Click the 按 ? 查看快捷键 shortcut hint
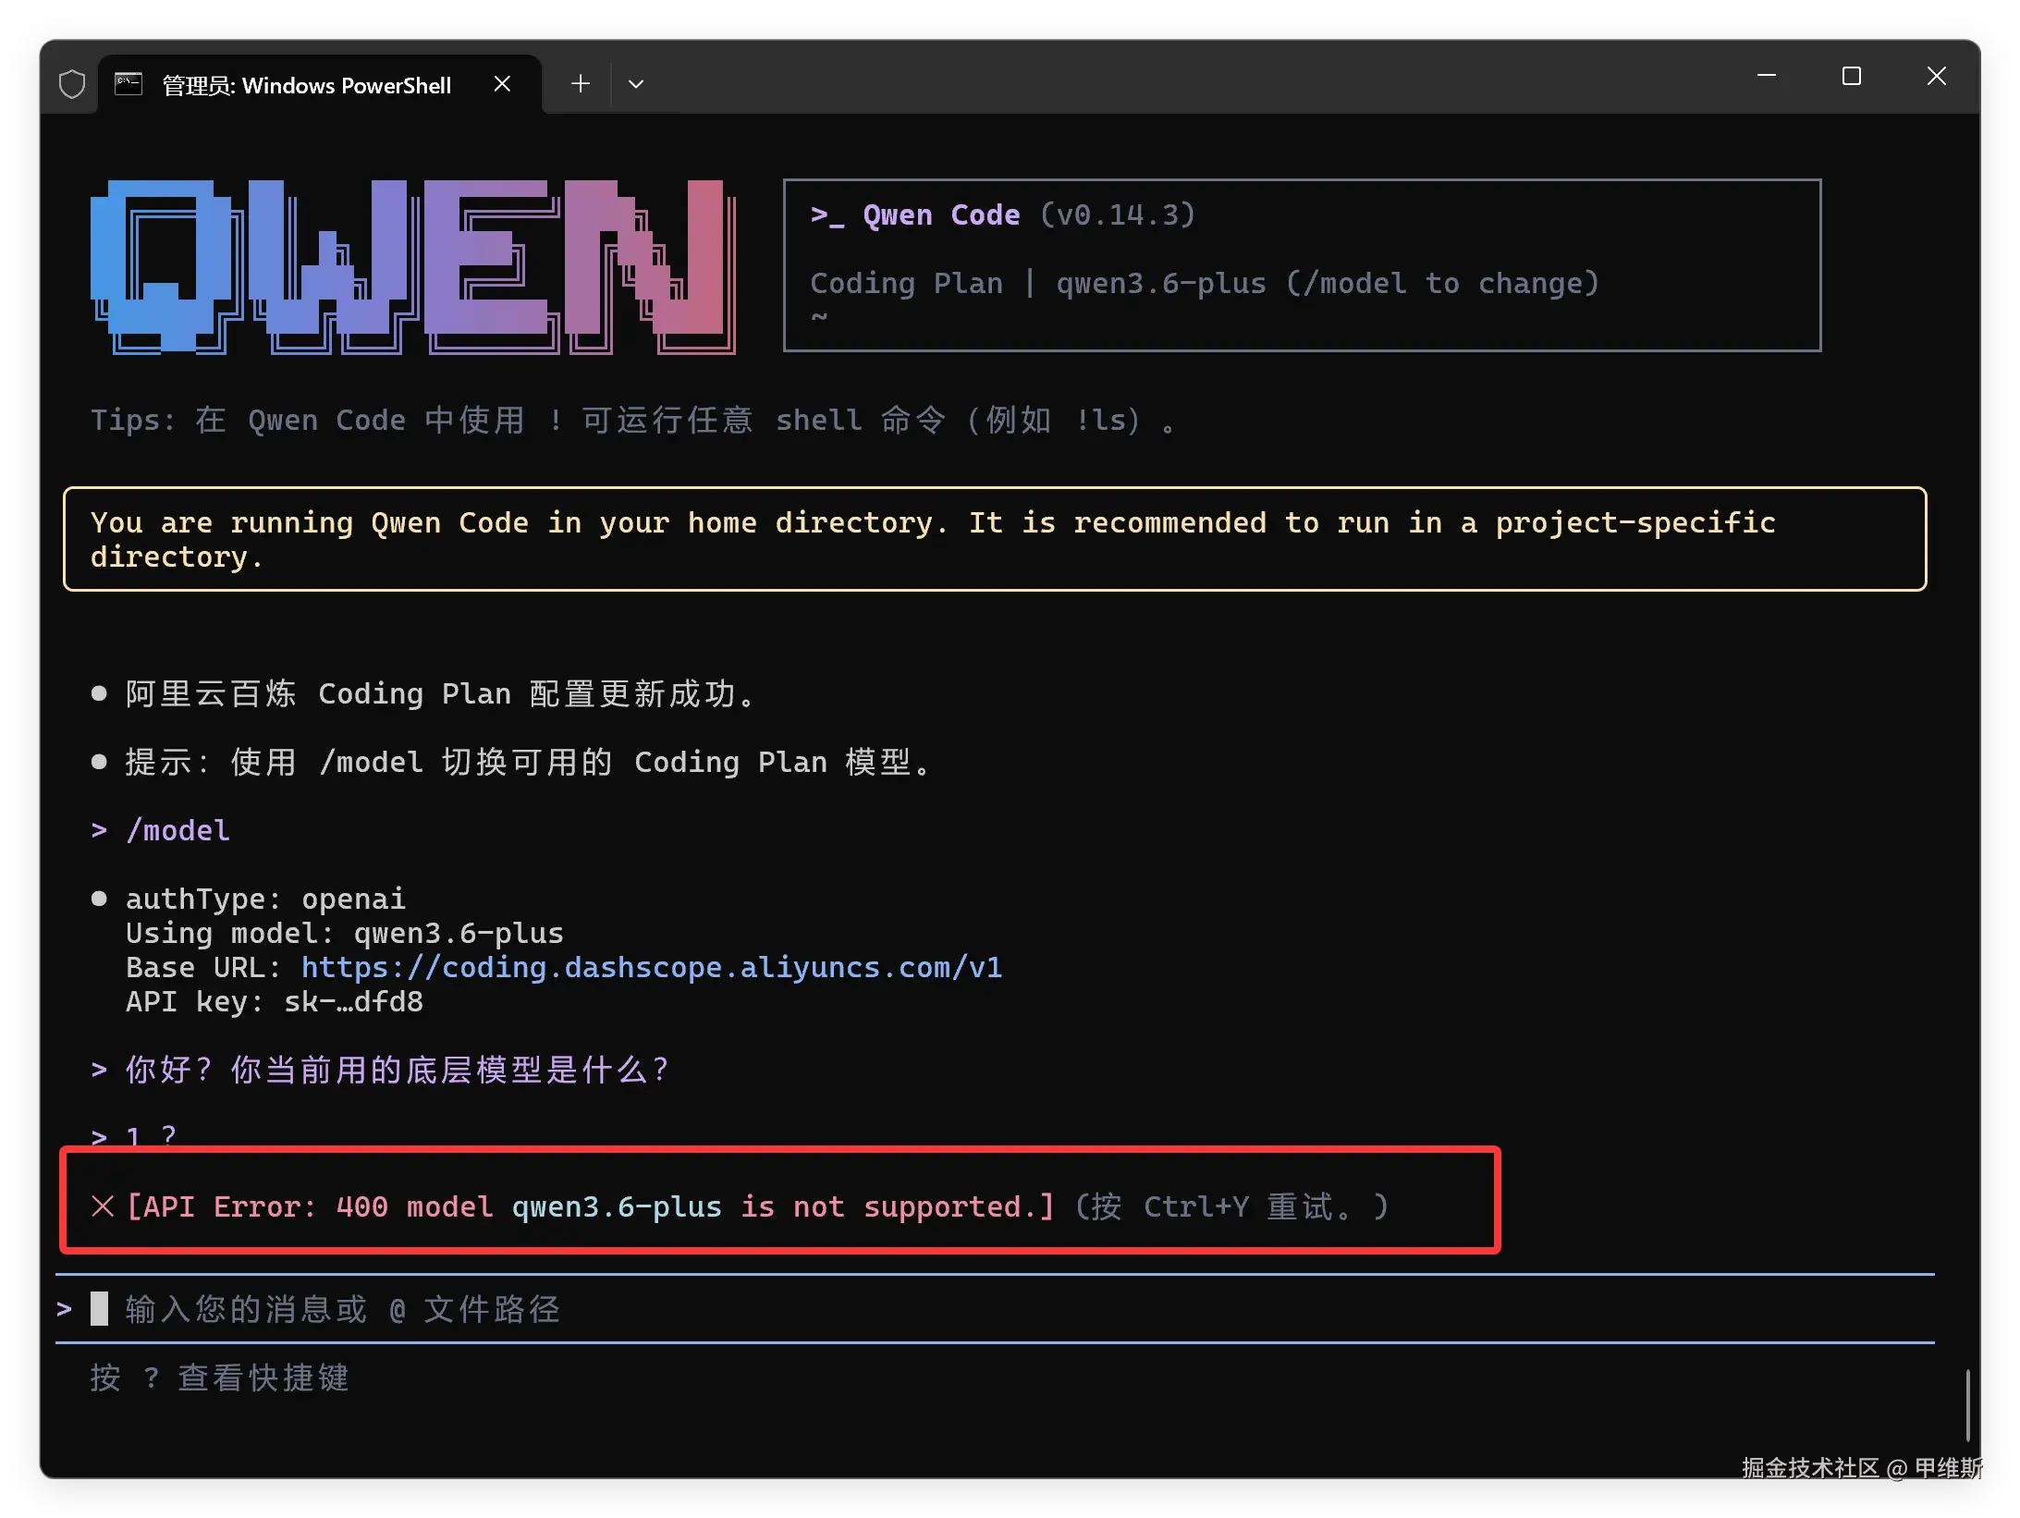 pos(220,1377)
